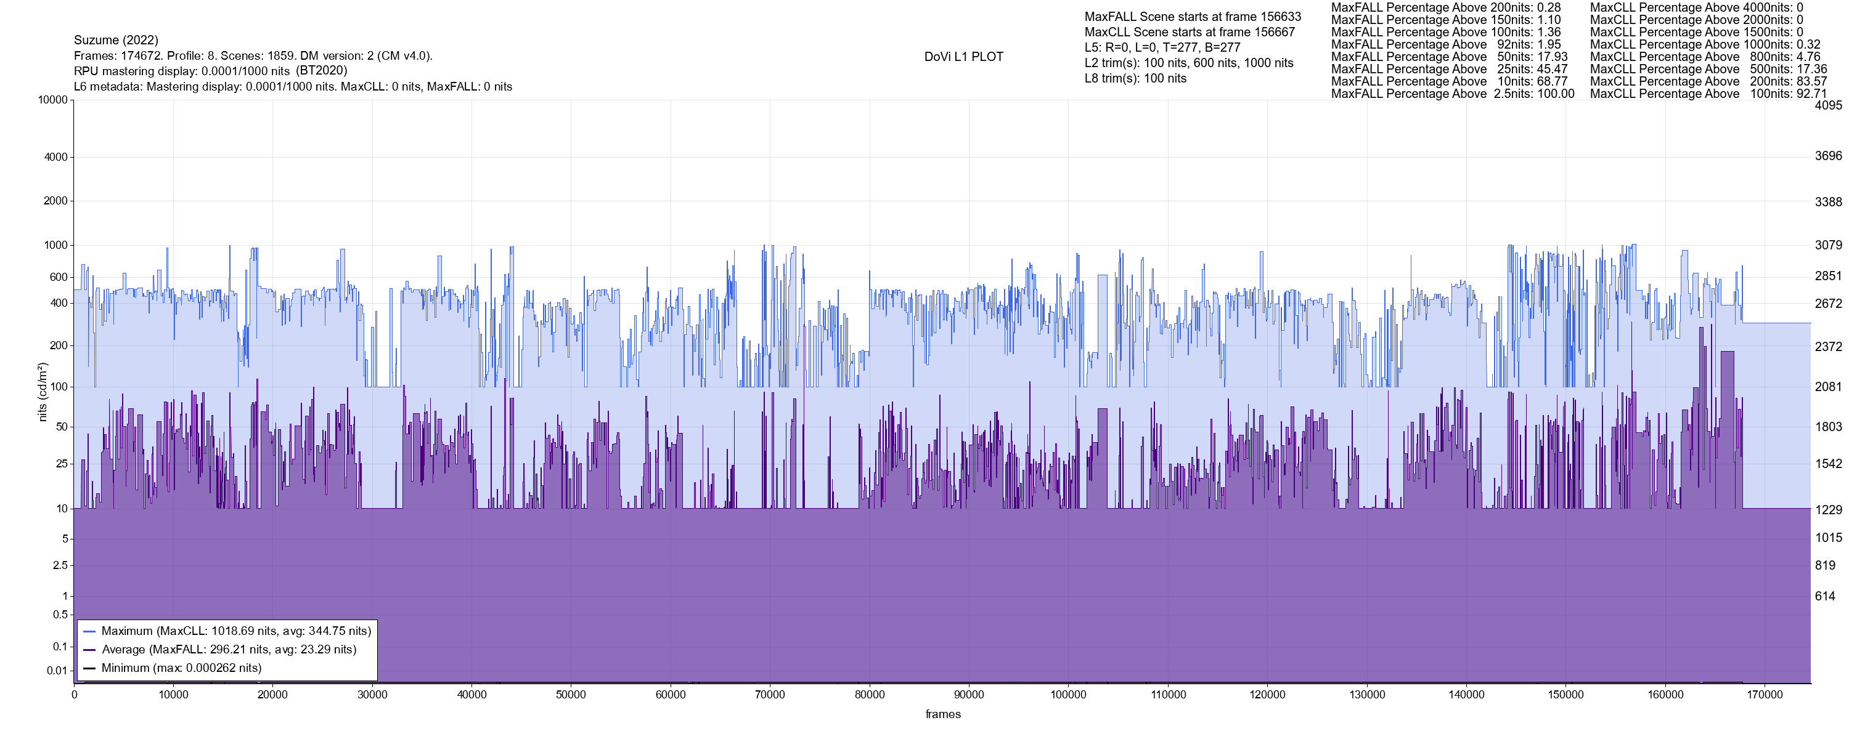
Task: Click the Maximum MaxCLL legend entry text
Action: click(236, 631)
